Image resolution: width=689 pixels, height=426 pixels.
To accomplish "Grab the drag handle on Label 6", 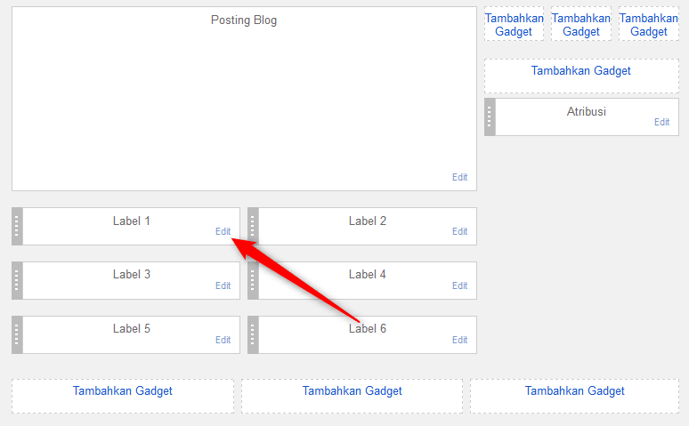I will coord(253,334).
